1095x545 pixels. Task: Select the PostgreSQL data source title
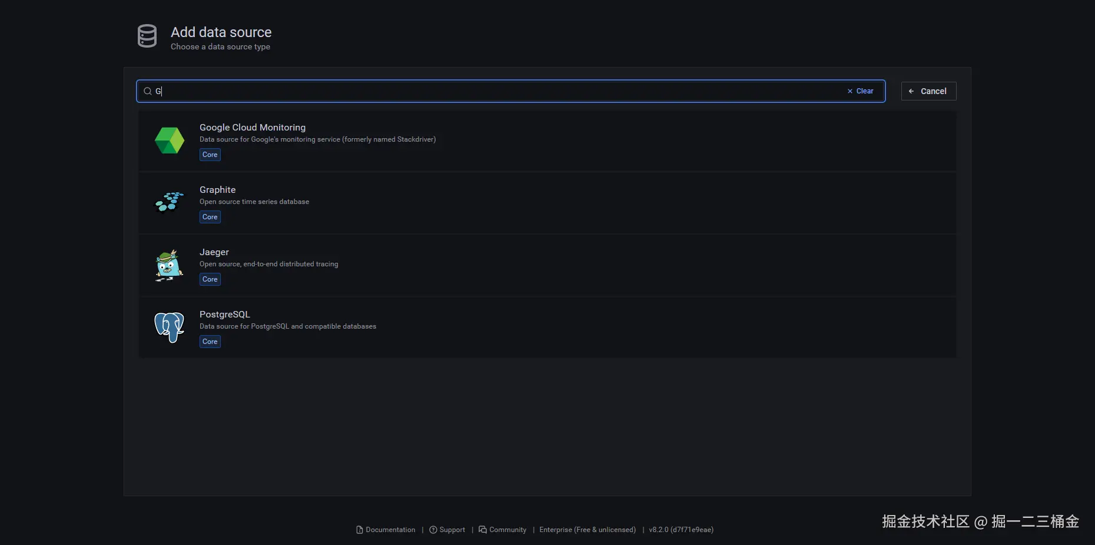point(225,315)
